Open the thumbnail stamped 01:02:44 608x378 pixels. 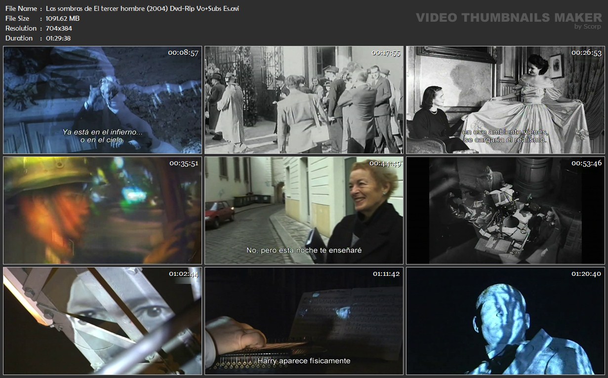(103, 321)
